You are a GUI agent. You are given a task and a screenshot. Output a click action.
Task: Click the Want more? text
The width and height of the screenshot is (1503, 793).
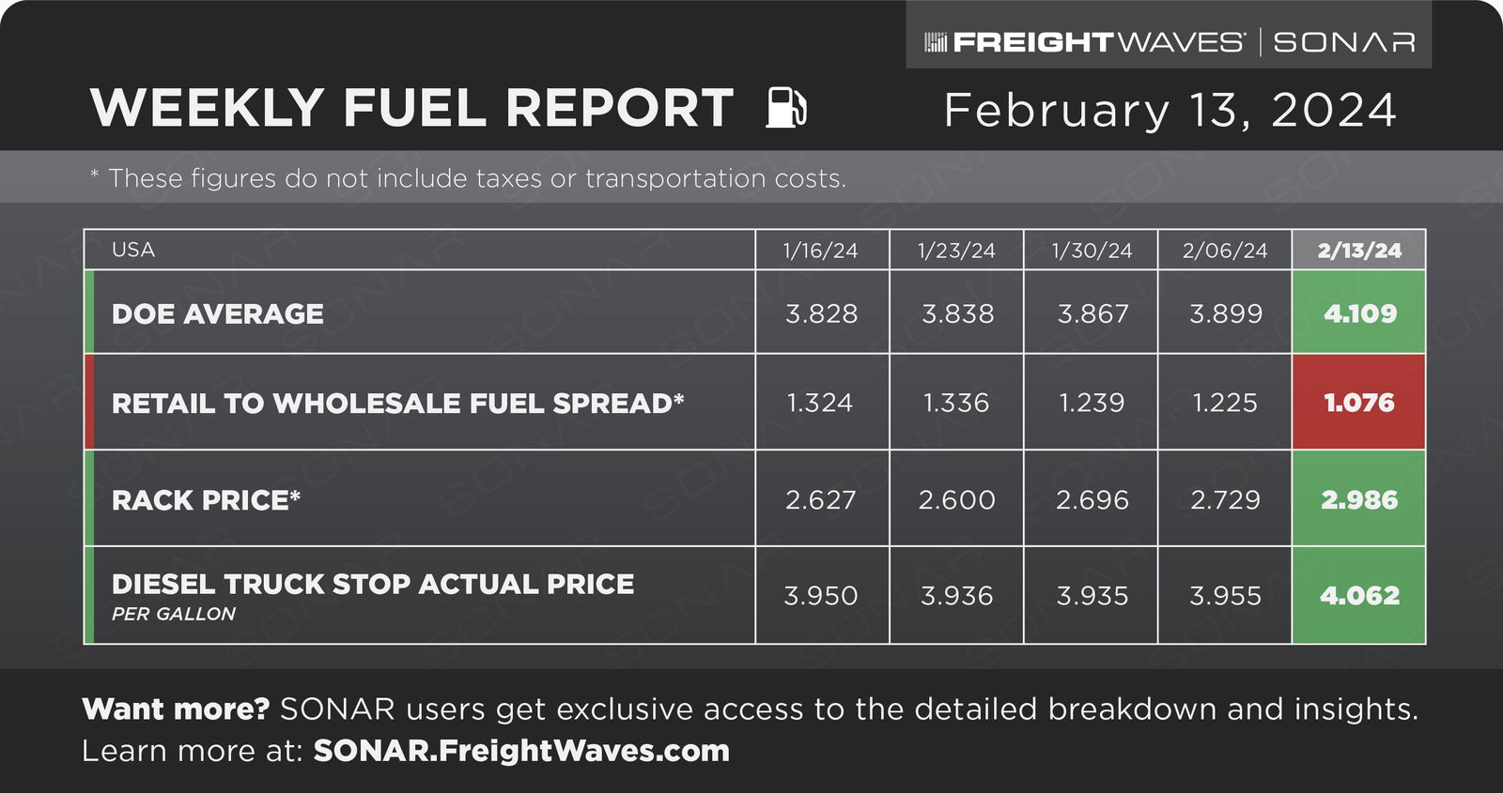[176, 709]
